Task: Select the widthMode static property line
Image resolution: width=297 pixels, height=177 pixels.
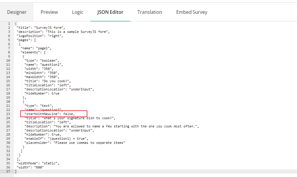Action: [40, 163]
